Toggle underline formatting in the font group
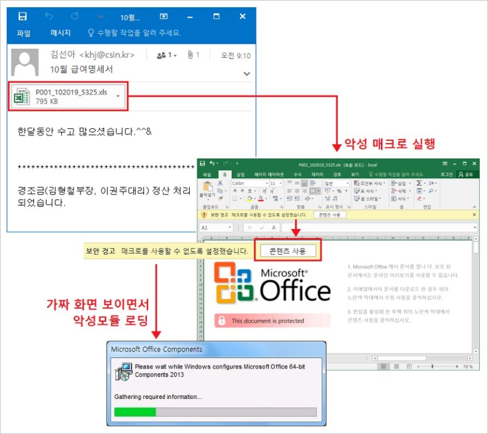Viewport: 488px width, 434px height. pyautogui.click(x=249, y=191)
